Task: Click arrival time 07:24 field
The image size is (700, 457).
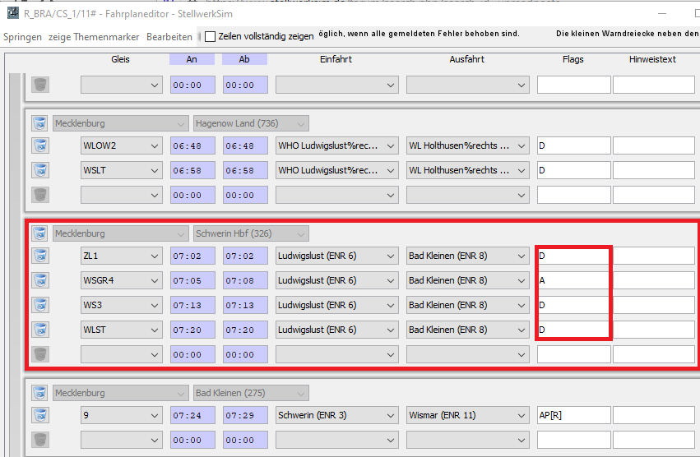Action: pos(192,415)
